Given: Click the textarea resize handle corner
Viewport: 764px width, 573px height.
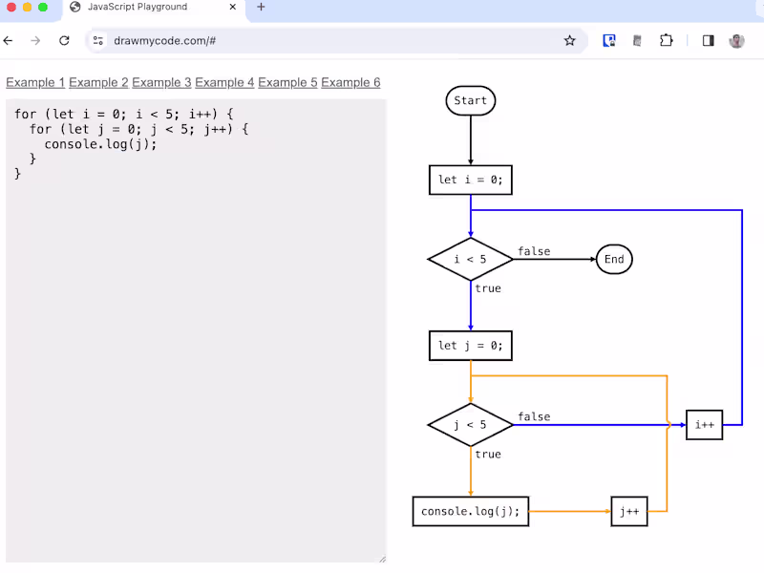Looking at the screenshot, I should (x=383, y=559).
